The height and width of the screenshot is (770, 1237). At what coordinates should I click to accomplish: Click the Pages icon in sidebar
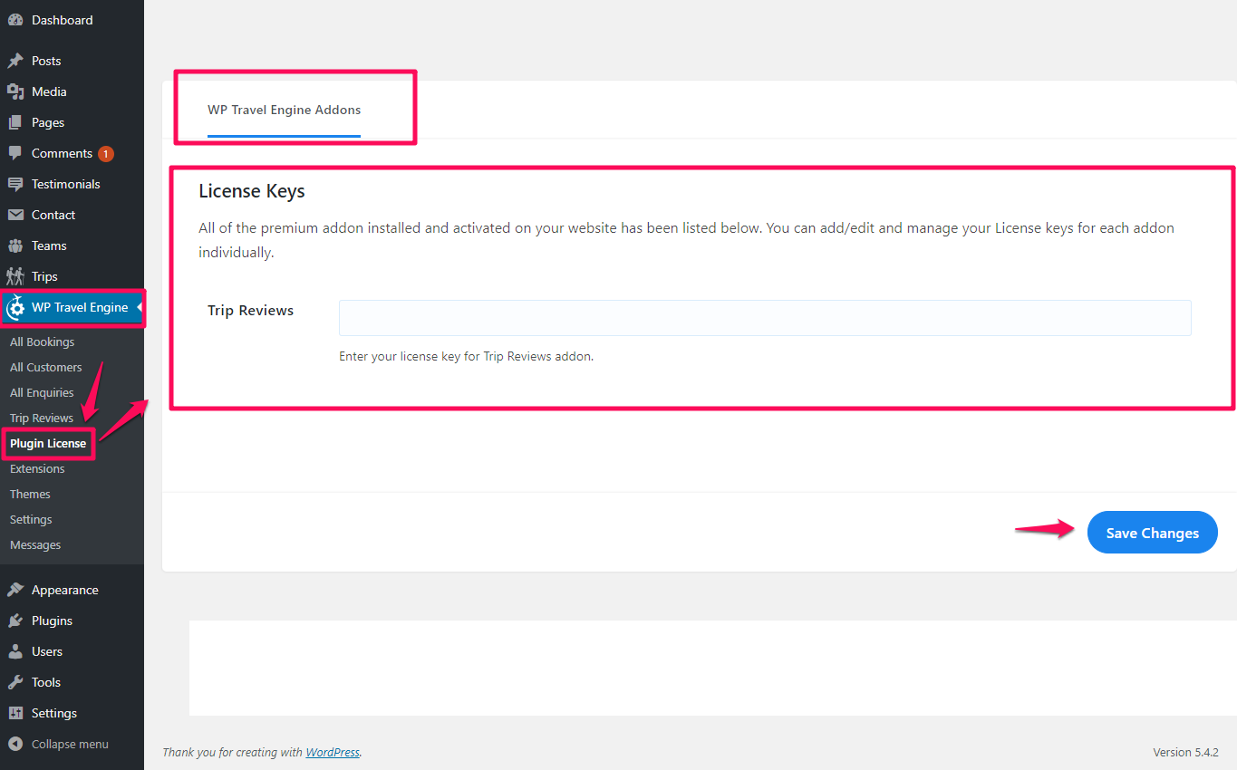(15, 122)
